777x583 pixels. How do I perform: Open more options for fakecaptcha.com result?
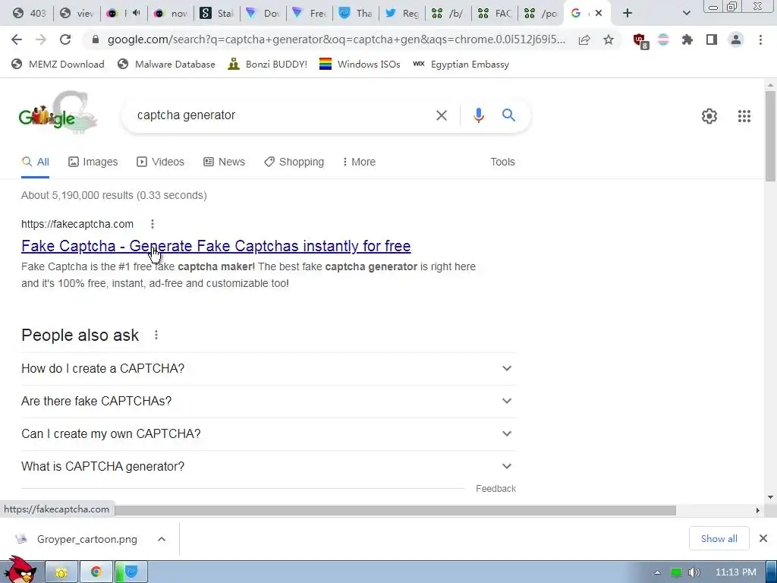pos(153,224)
